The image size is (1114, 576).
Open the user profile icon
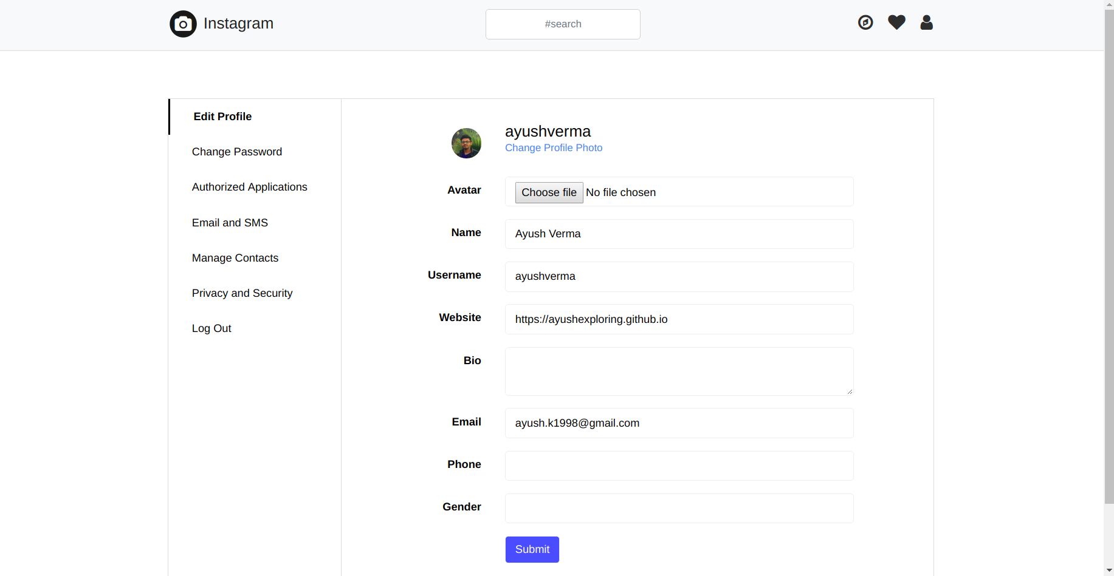[926, 22]
